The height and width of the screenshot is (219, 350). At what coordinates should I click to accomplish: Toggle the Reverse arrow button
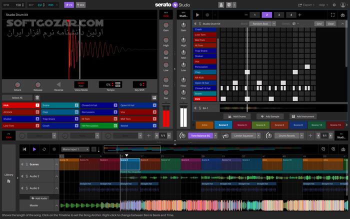58,84
